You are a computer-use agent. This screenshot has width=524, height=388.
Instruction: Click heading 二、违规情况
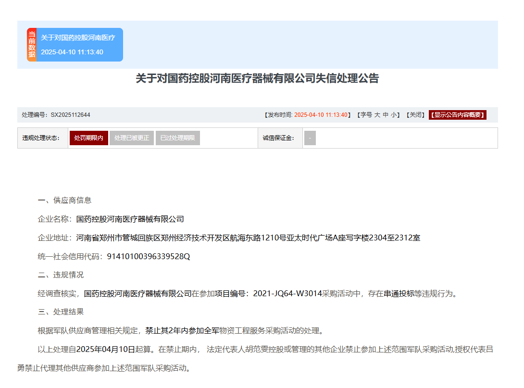click(61, 275)
